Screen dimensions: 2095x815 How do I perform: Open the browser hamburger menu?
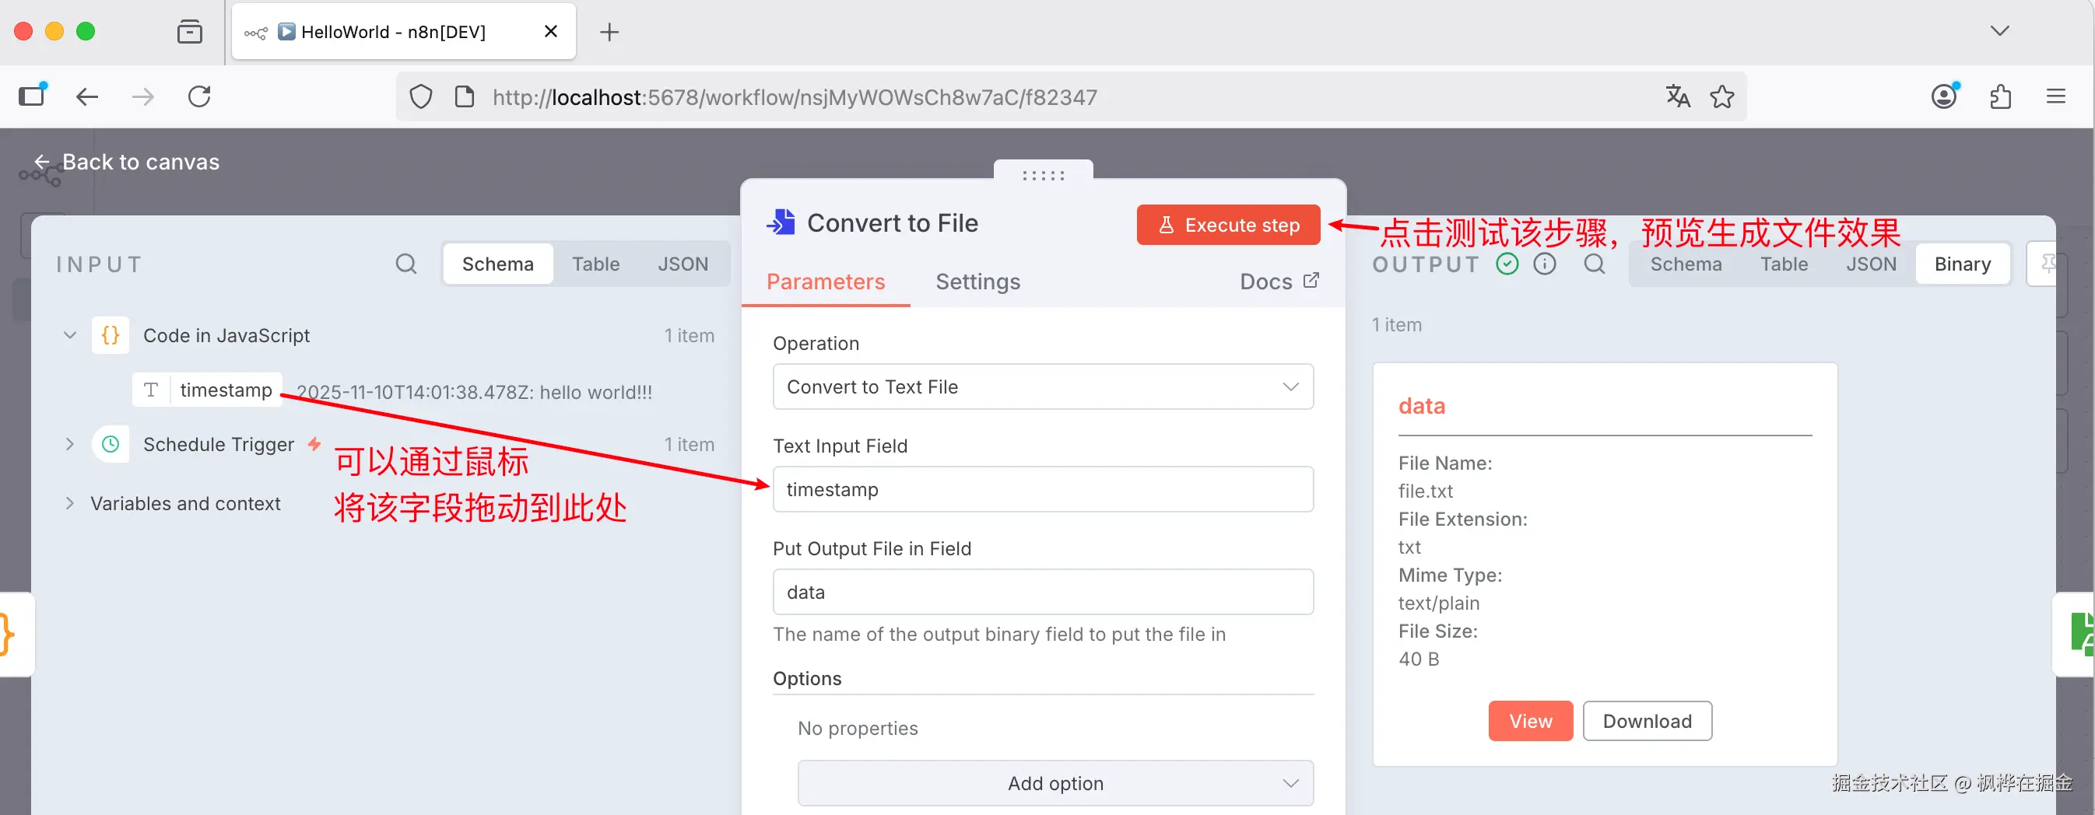[2056, 96]
